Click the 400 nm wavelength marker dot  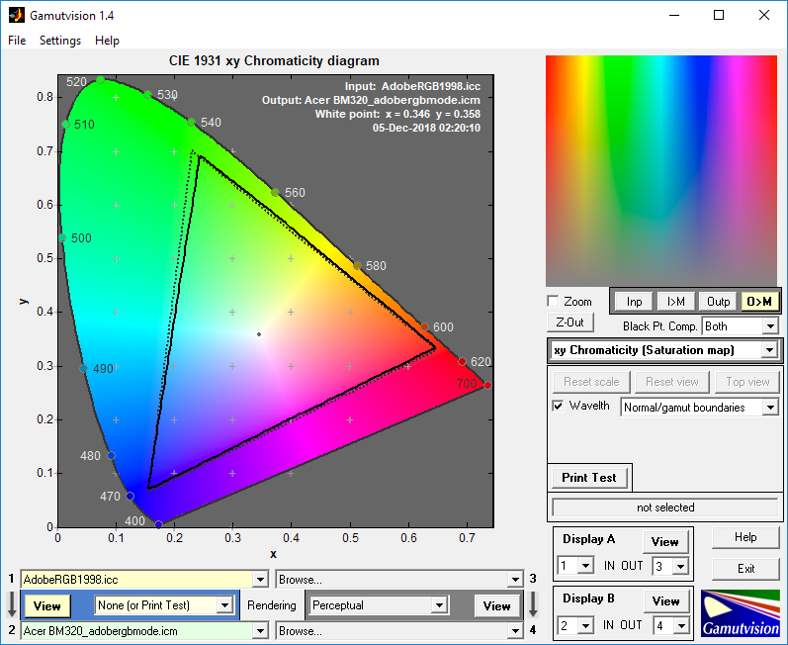pos(159,524)
